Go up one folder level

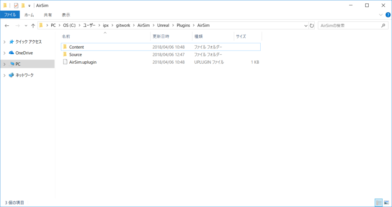tap(33, 26)
